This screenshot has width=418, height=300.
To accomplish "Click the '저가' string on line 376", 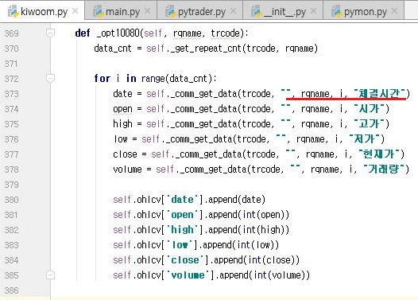I will (x=365, y=139).
